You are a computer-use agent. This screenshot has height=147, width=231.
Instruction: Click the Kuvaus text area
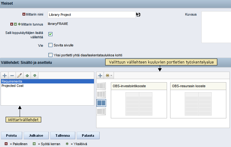(216, 27)
